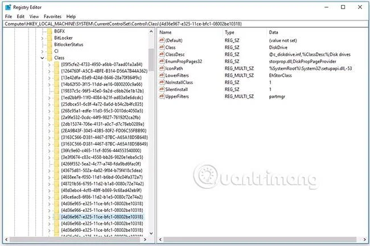Select the UpperFilters value icon
370x246 pixels.
tap(162, 96)
